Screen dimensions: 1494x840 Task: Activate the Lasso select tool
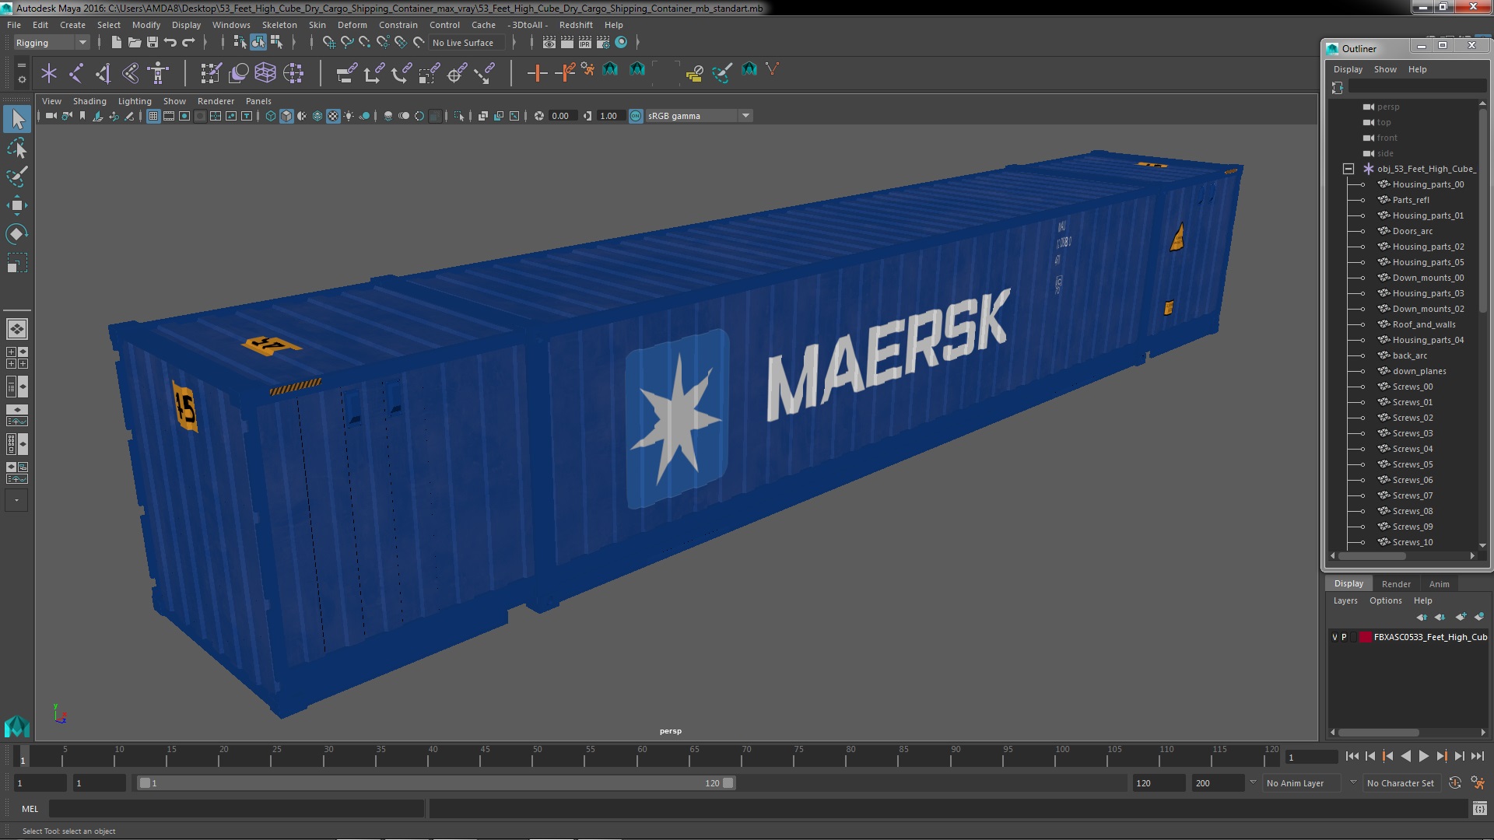pyautogui.click(x=17, y=148)
